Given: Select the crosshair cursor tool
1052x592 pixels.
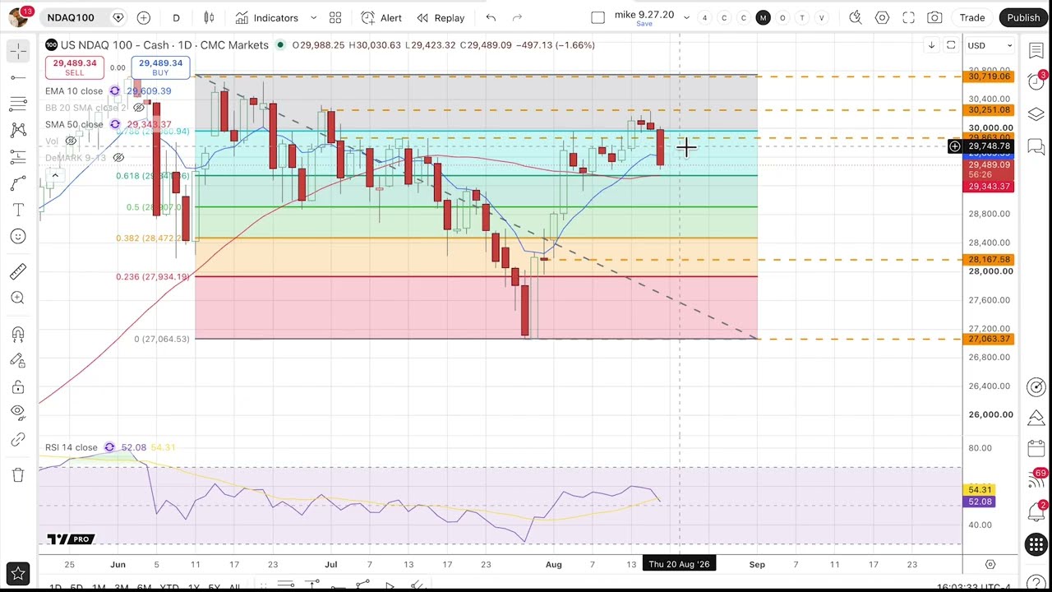Looking at the screenshot, I should click(x=18, y=51).
